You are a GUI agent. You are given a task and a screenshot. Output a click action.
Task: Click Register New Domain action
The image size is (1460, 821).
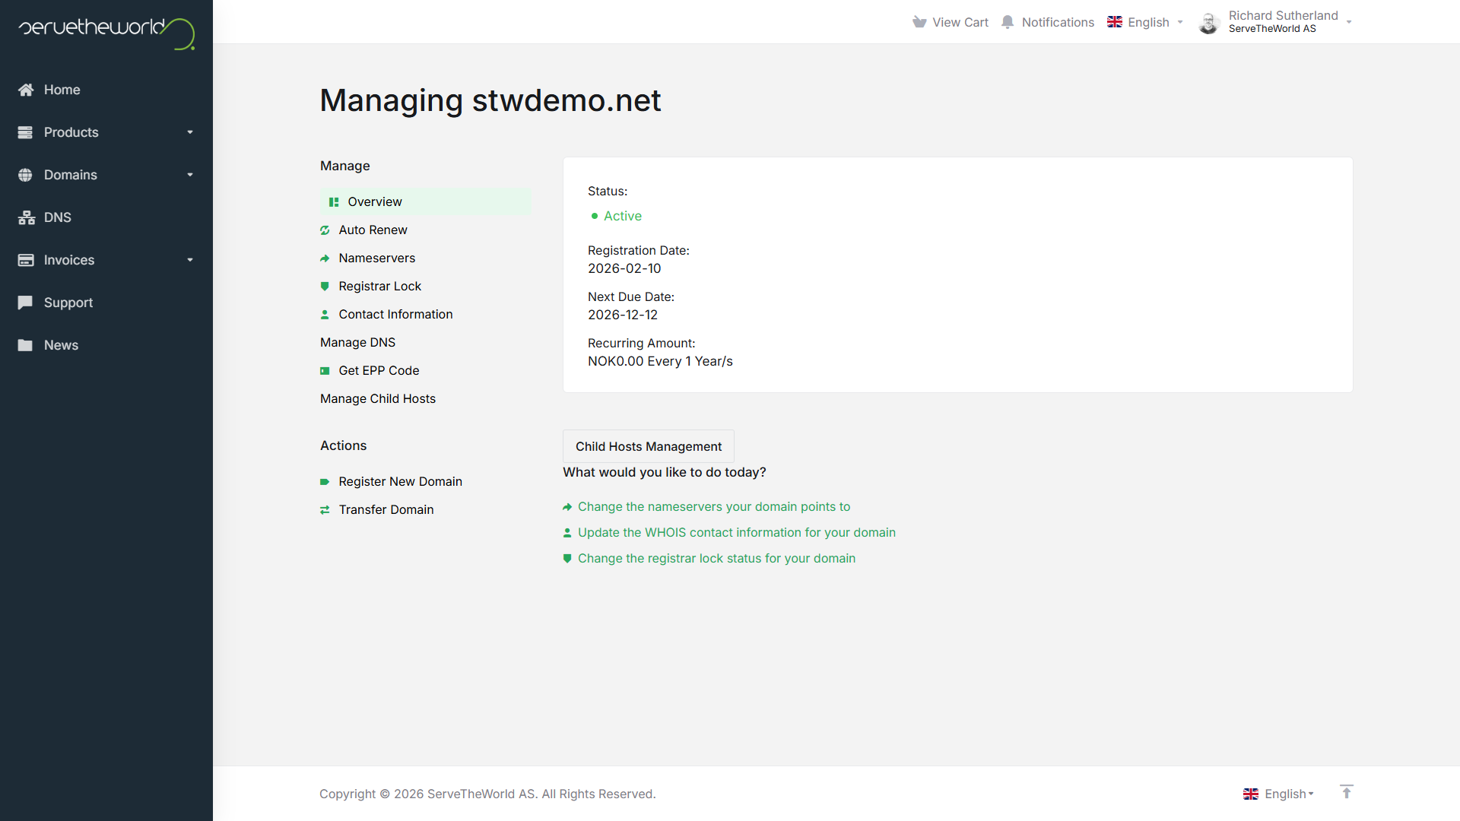pyautogui.click(x=401, y=482)
